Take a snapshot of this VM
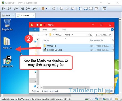This screenshot has height=101, width=122. [62, 9]
